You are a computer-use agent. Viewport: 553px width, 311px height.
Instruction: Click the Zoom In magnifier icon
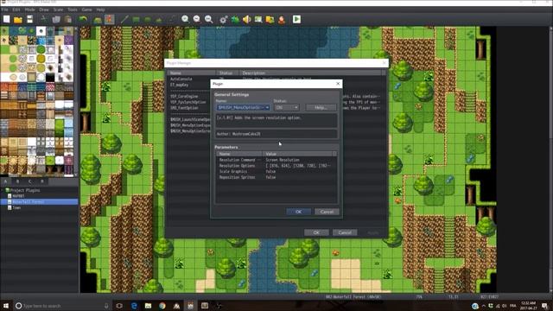[x=185, y=19]
